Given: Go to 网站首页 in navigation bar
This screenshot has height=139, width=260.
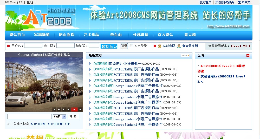Looking at the screenshot, I should (x=17, y=35).
